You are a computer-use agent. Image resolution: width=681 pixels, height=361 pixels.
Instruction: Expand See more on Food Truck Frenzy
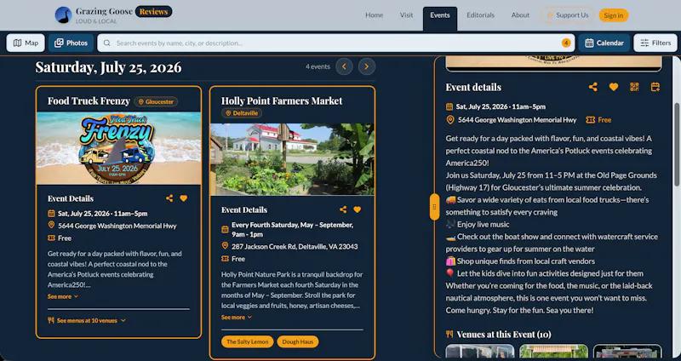click(x=63, y=296)
